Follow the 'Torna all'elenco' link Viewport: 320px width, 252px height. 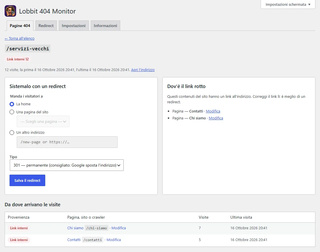[20, 38]
